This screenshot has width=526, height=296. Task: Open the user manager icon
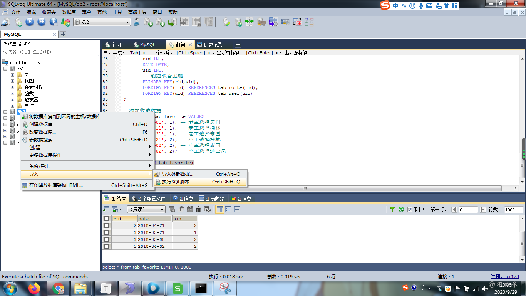click(137, 22)
